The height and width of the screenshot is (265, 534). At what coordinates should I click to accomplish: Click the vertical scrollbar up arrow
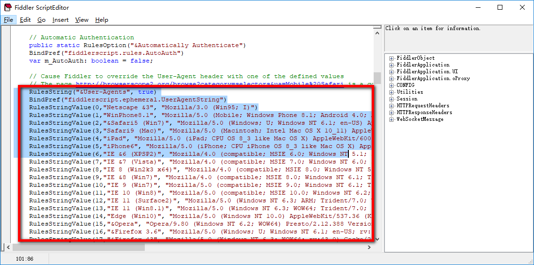pos(377,33)
